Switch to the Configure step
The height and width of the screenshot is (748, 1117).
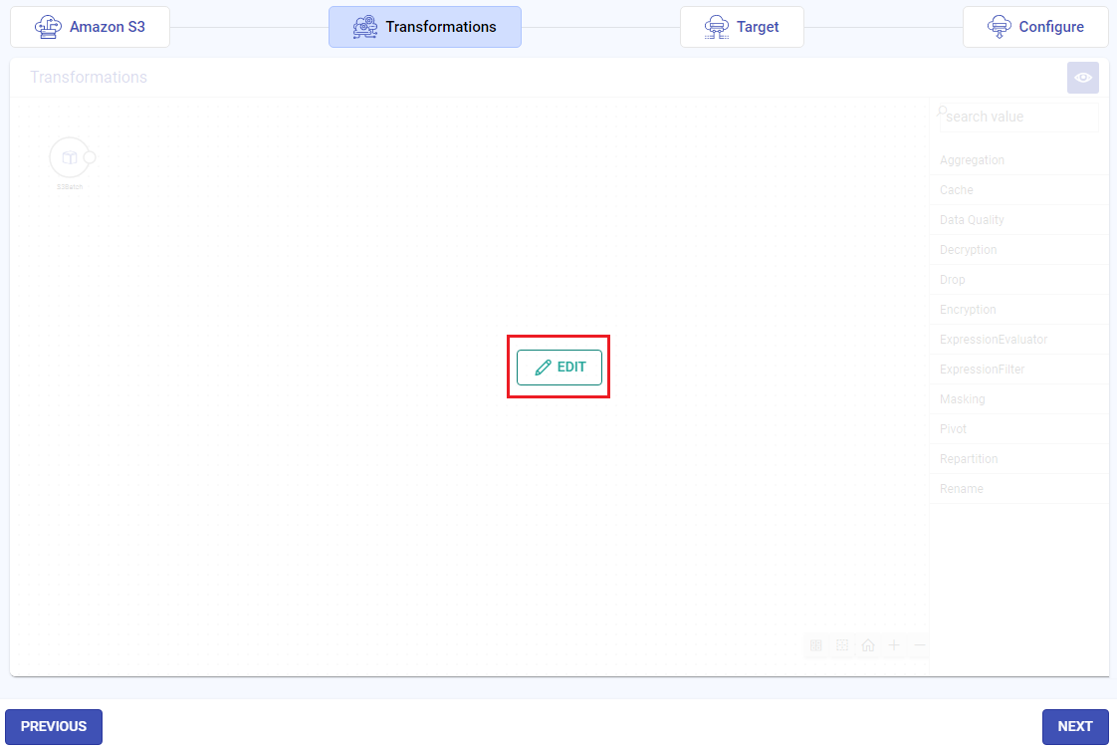(1035, 27)
